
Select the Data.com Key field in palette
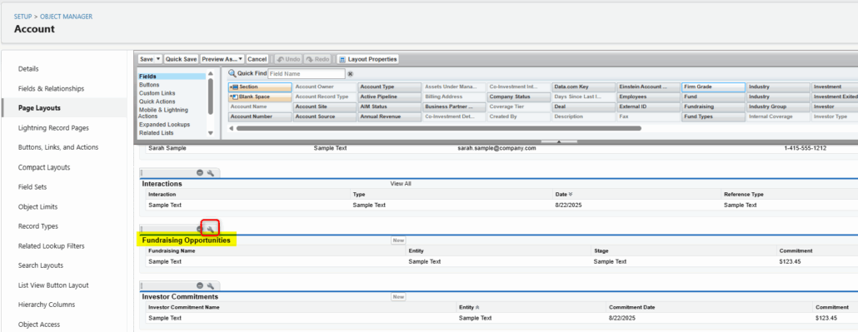click(583, 87)
